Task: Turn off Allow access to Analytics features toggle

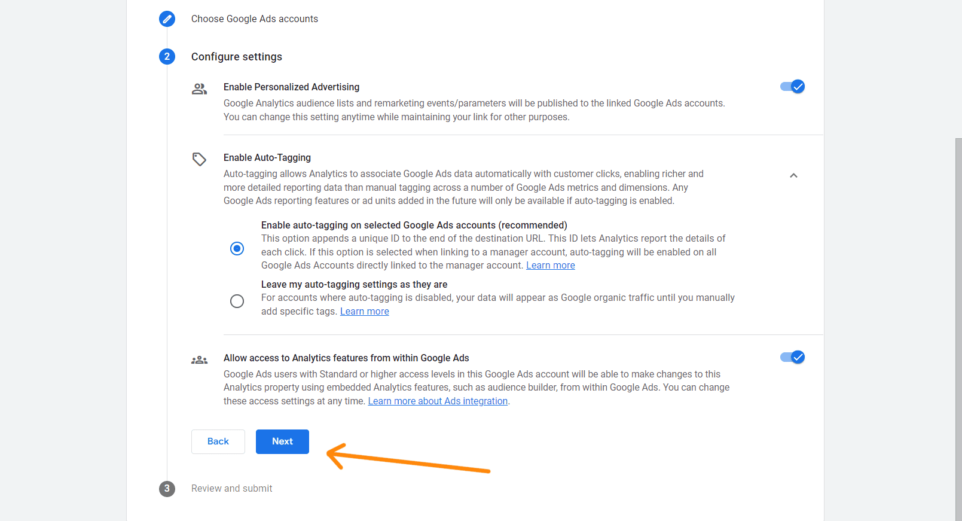Action: [x=792, y=357]
